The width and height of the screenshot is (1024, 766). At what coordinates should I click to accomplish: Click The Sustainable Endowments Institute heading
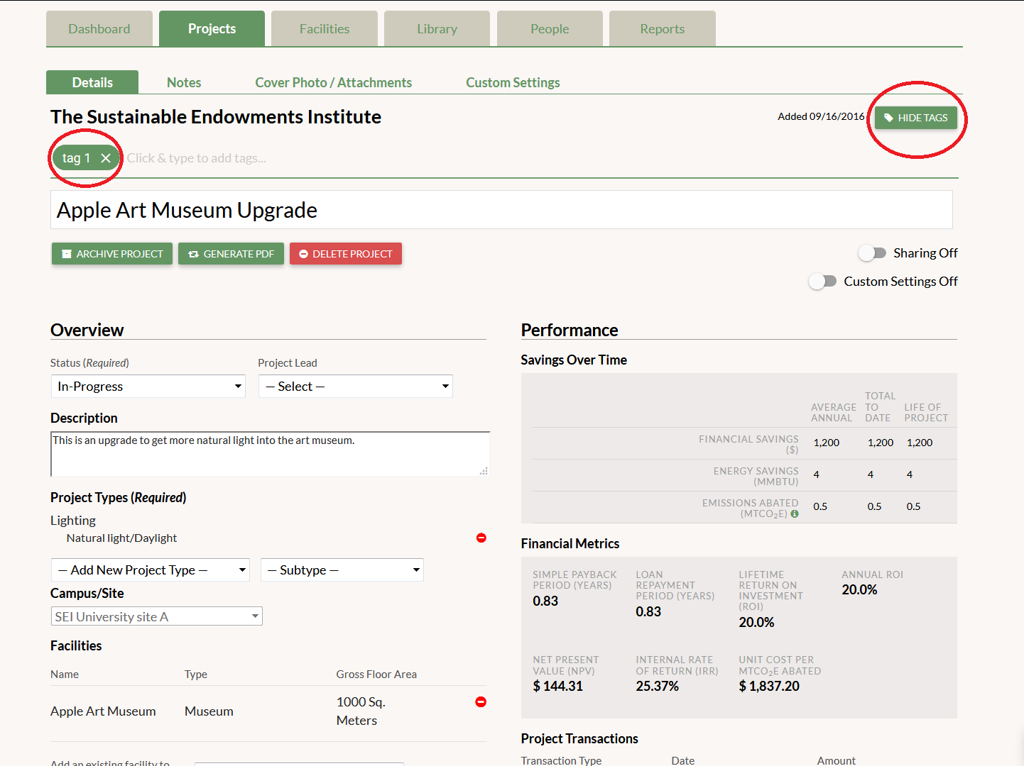tap(216, 117)
